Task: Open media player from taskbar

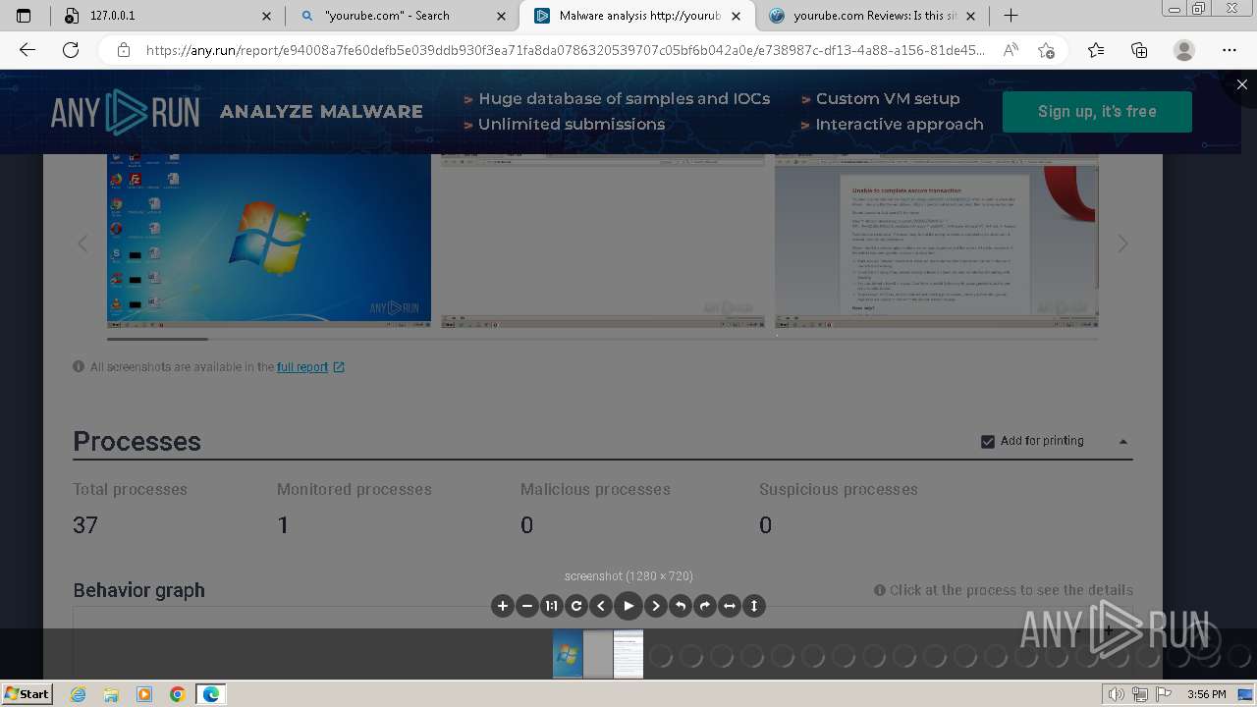Action: click(144, 694)
